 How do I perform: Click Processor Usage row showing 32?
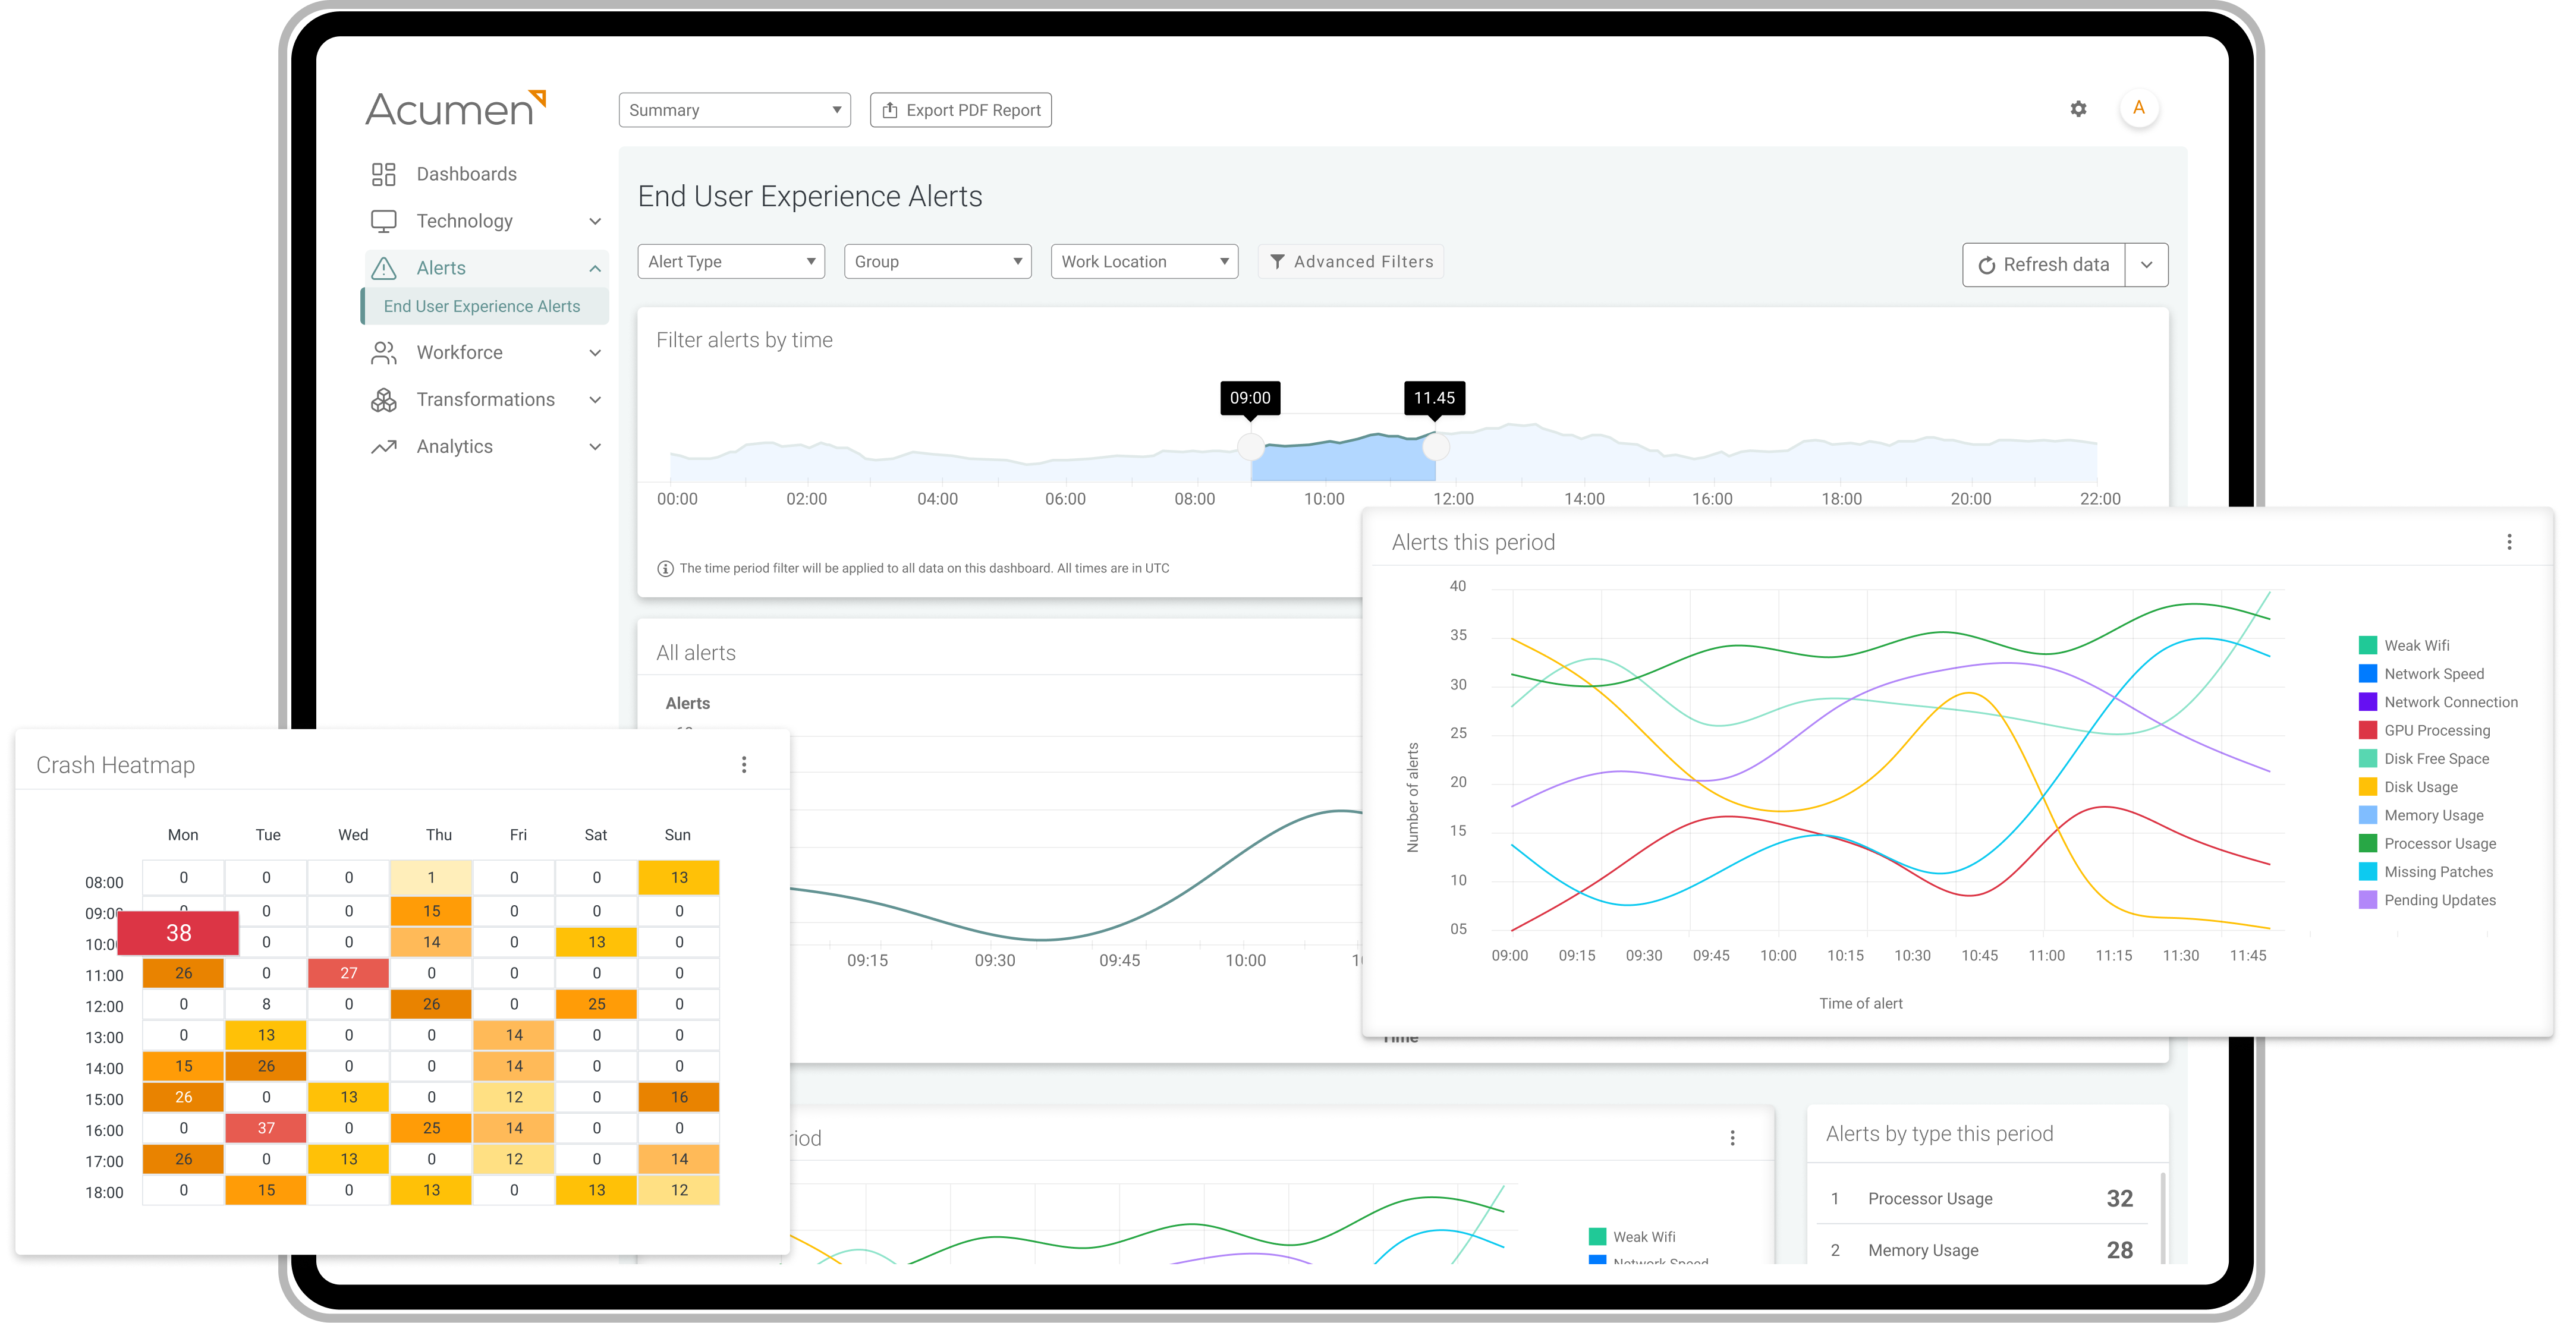pos(1983,1199)
